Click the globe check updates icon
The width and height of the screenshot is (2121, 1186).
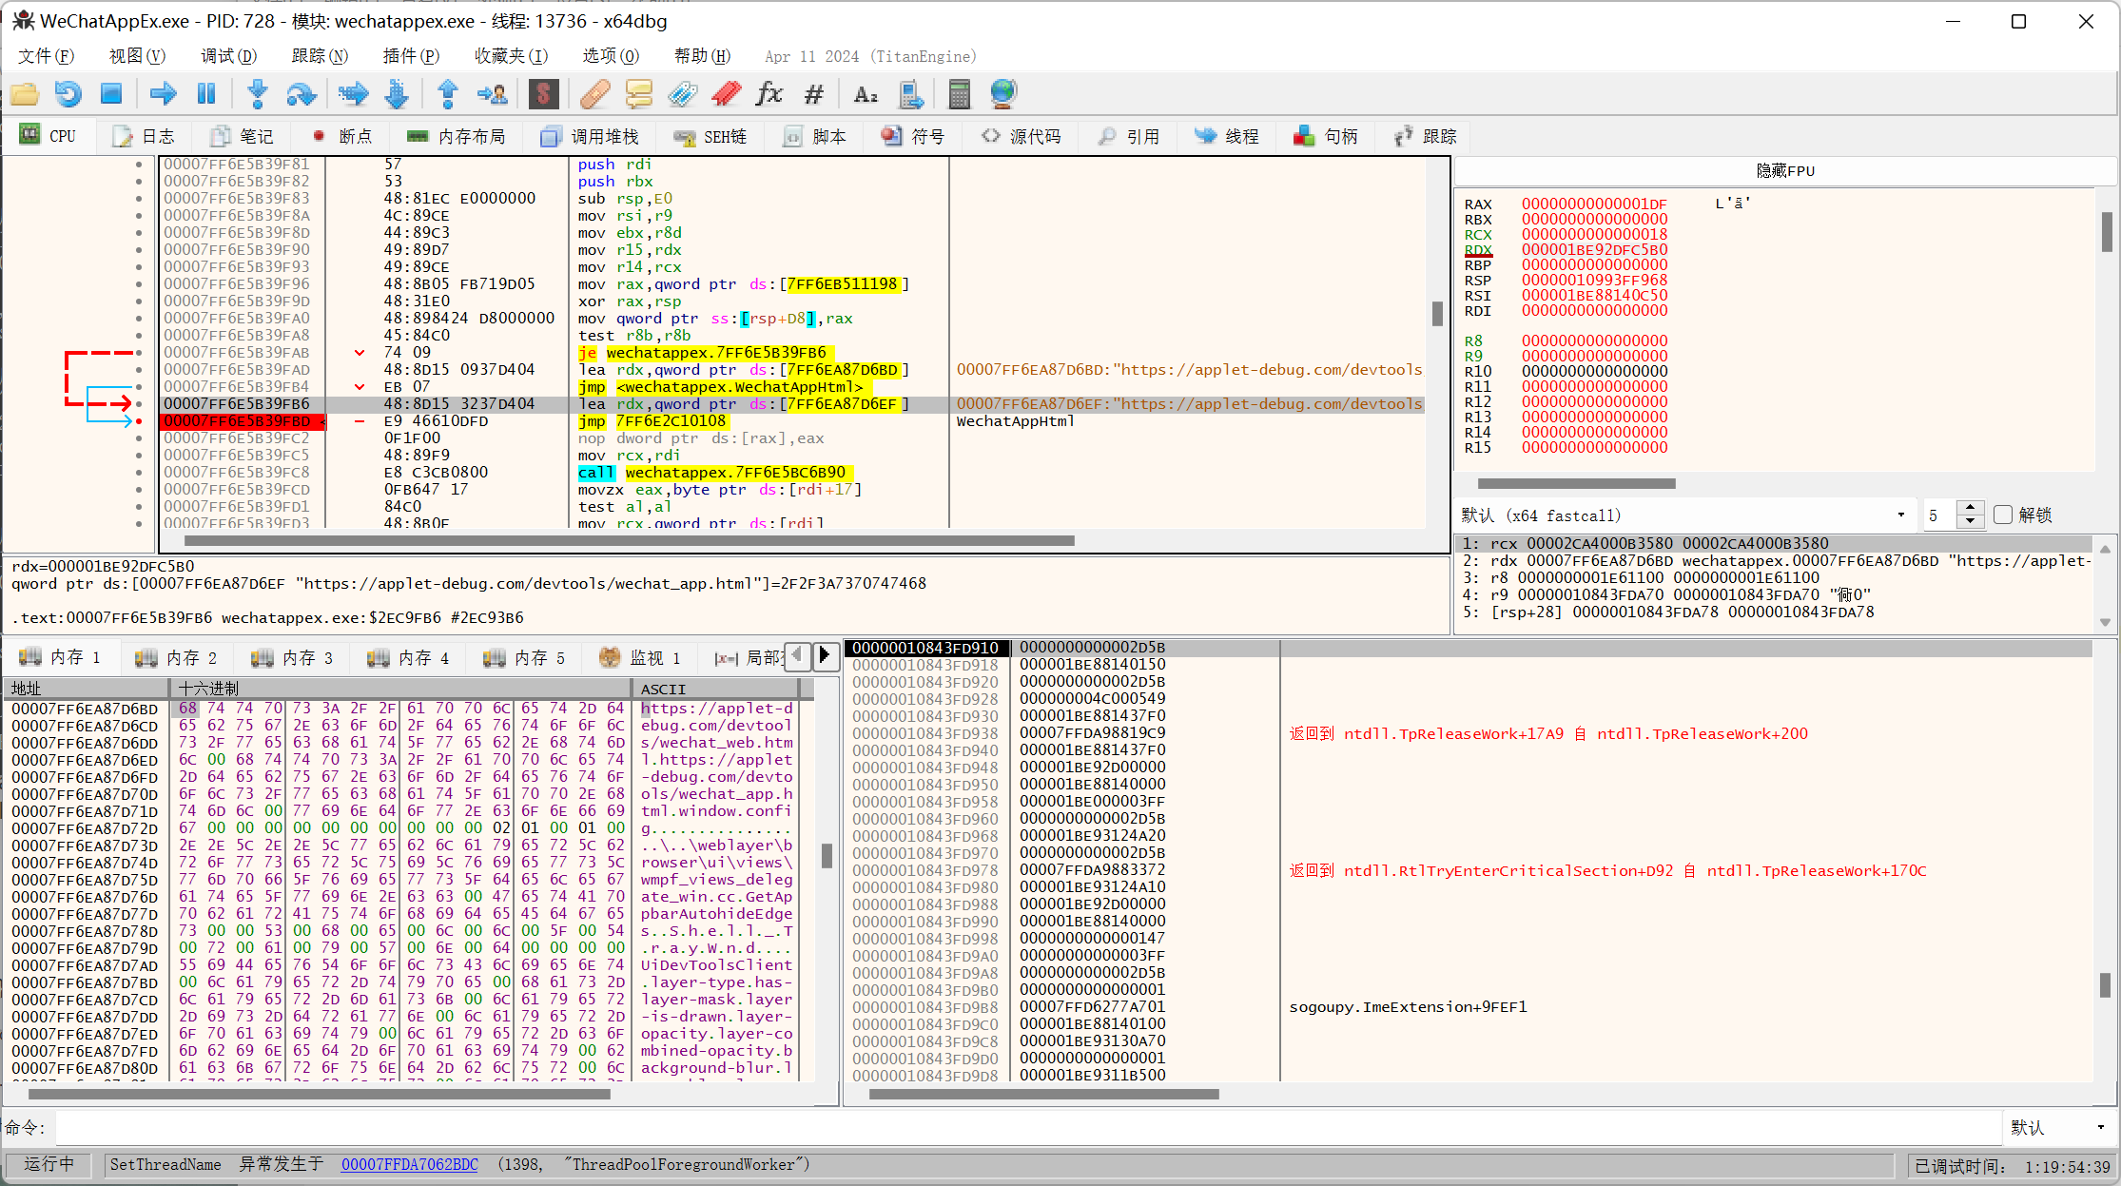tap(1003, 94)
